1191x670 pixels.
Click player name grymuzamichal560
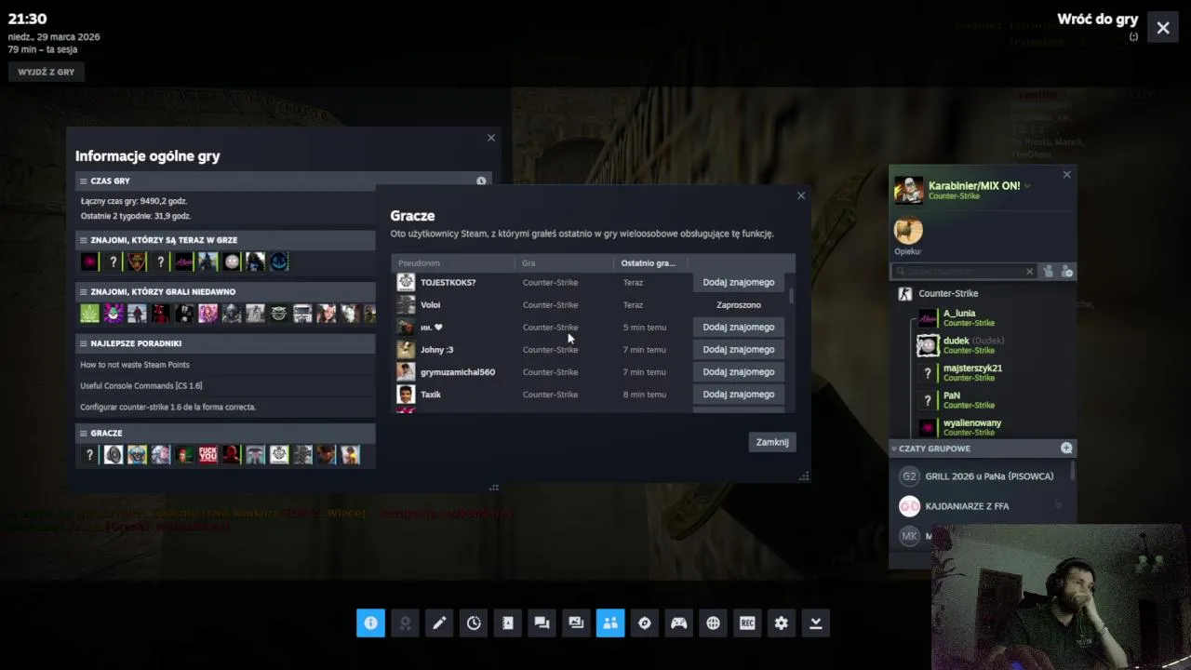pyautogui.click(x=458, y=372)
